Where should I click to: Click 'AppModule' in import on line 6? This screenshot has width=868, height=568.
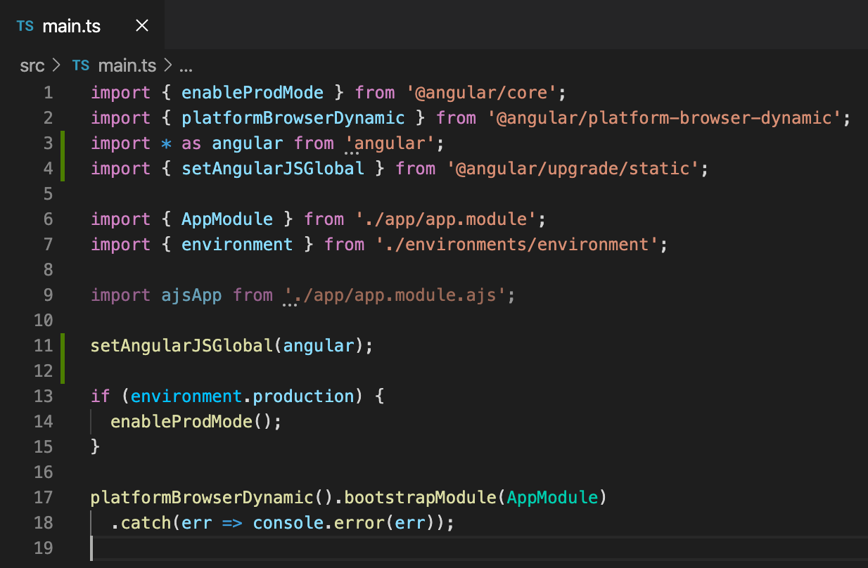pyautogui.click(x=227, y=219)
